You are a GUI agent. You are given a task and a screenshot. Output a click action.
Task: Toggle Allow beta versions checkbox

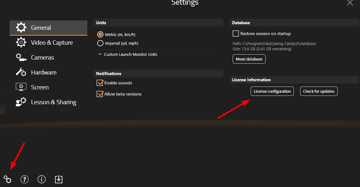point(100,94)
